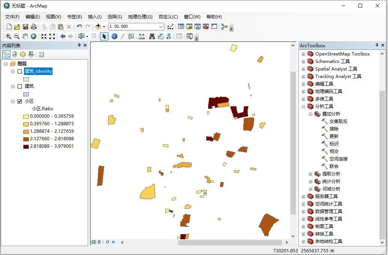The height and width of the screenshot is (255, 388).
Task: Open the 选择 menu
Action: pos(114,16)
